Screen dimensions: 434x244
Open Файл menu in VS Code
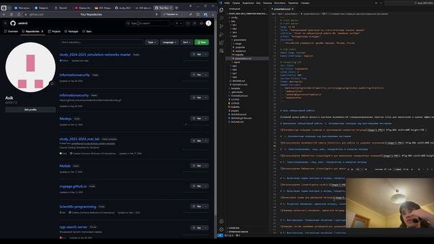227,3
